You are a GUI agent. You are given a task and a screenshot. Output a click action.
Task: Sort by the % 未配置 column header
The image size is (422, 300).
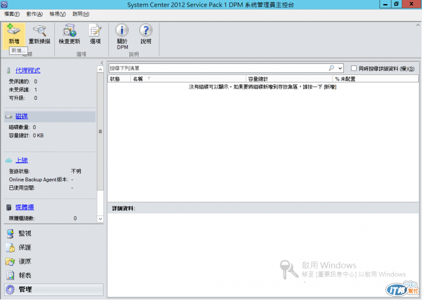point(376,79)
